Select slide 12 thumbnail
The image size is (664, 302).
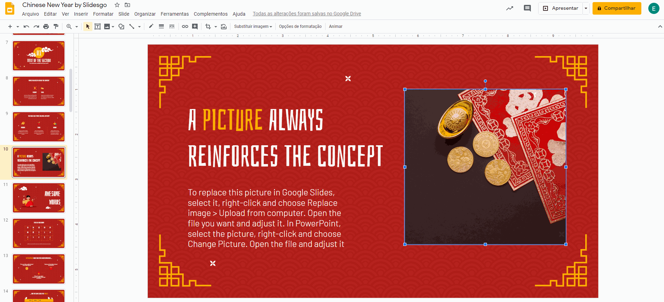pos(39,233)
